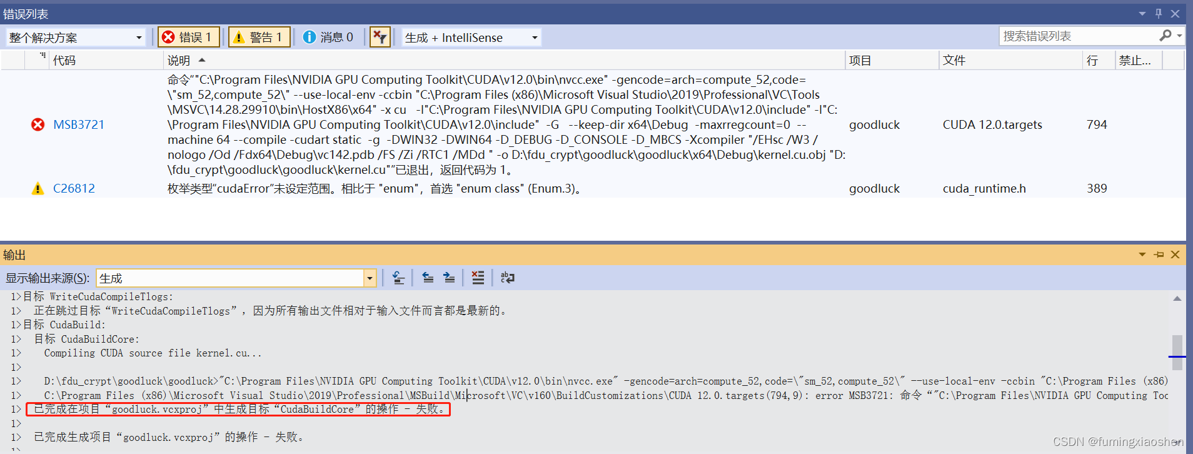Open the 生成 + IntelliSense source dropdown
Image resolution: width=1193 pixels, height=454 pixels.
[x=471, y=38]
